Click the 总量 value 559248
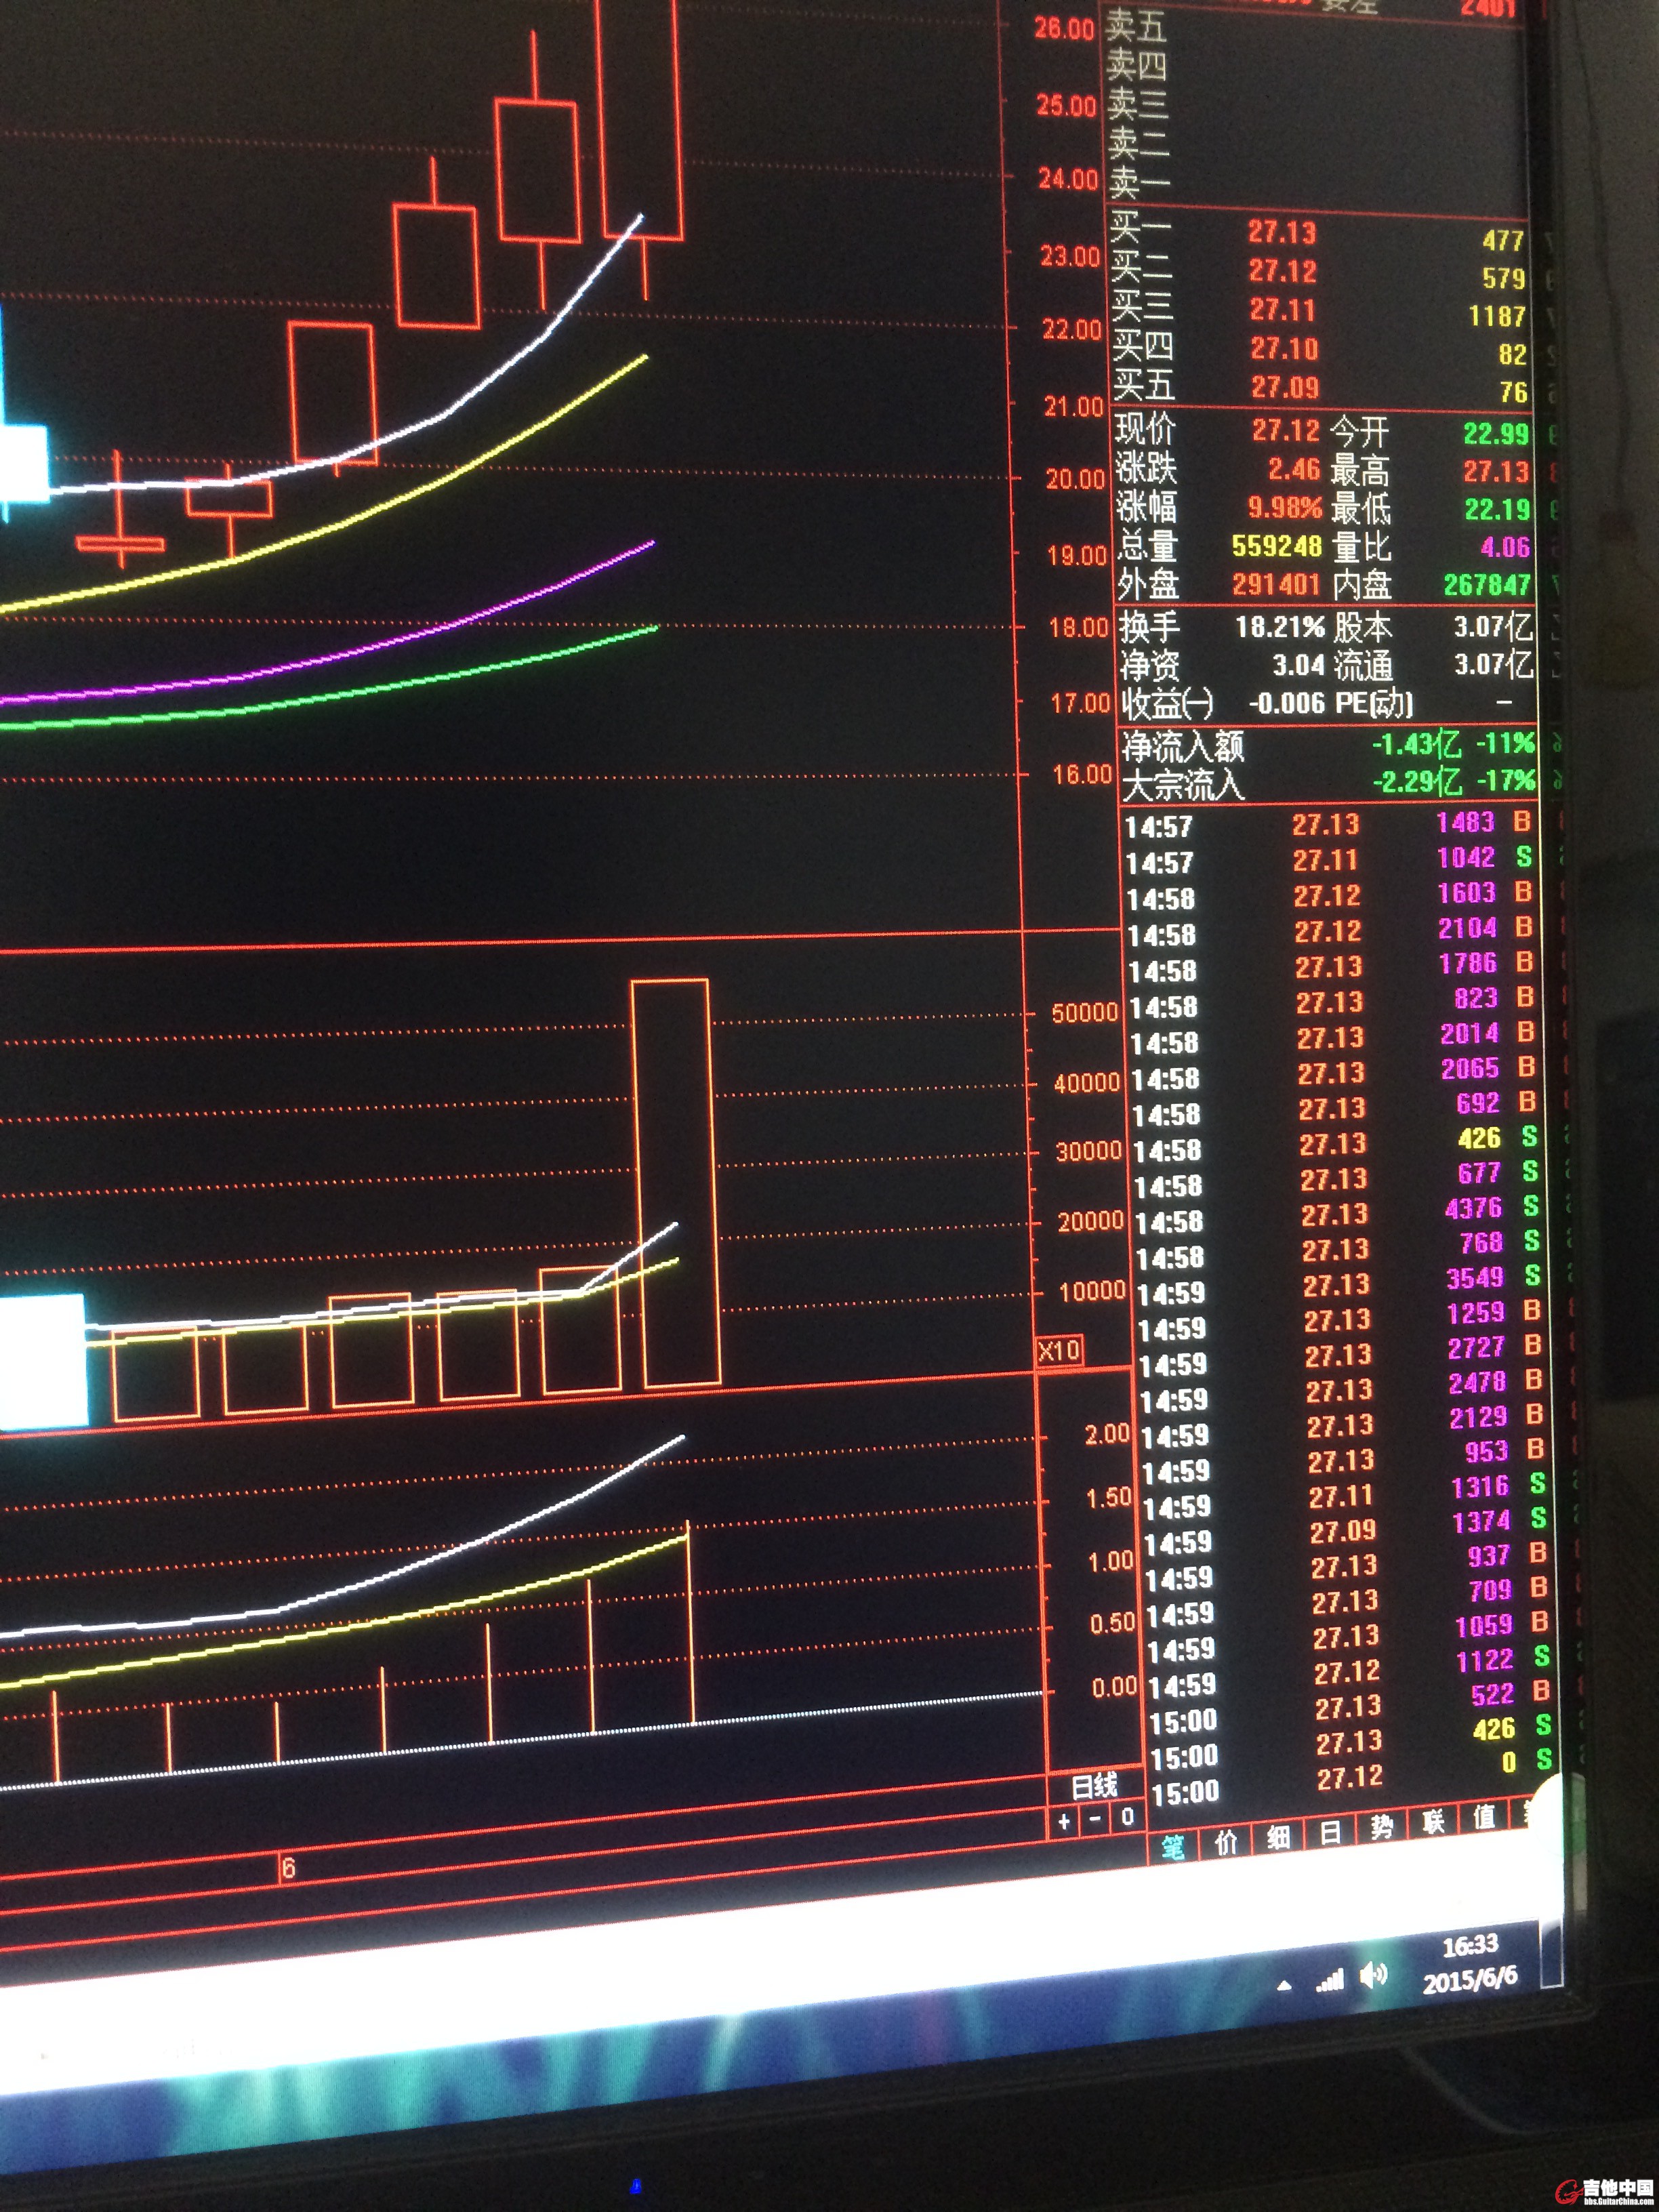This screenshot has width=1659, height=2212. tap(1277, 546)
